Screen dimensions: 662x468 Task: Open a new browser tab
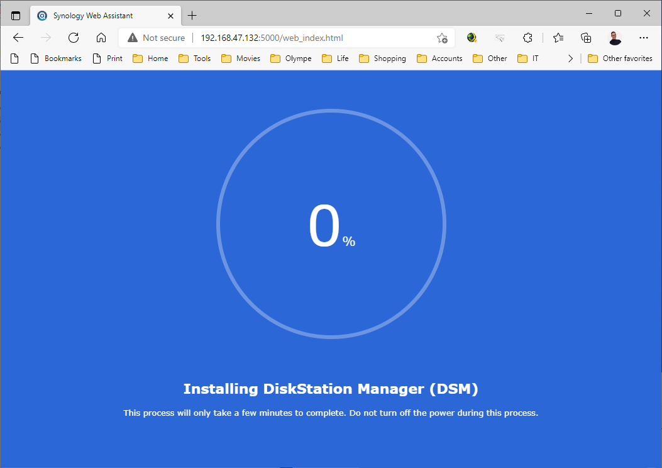click(x=192, y=16)
